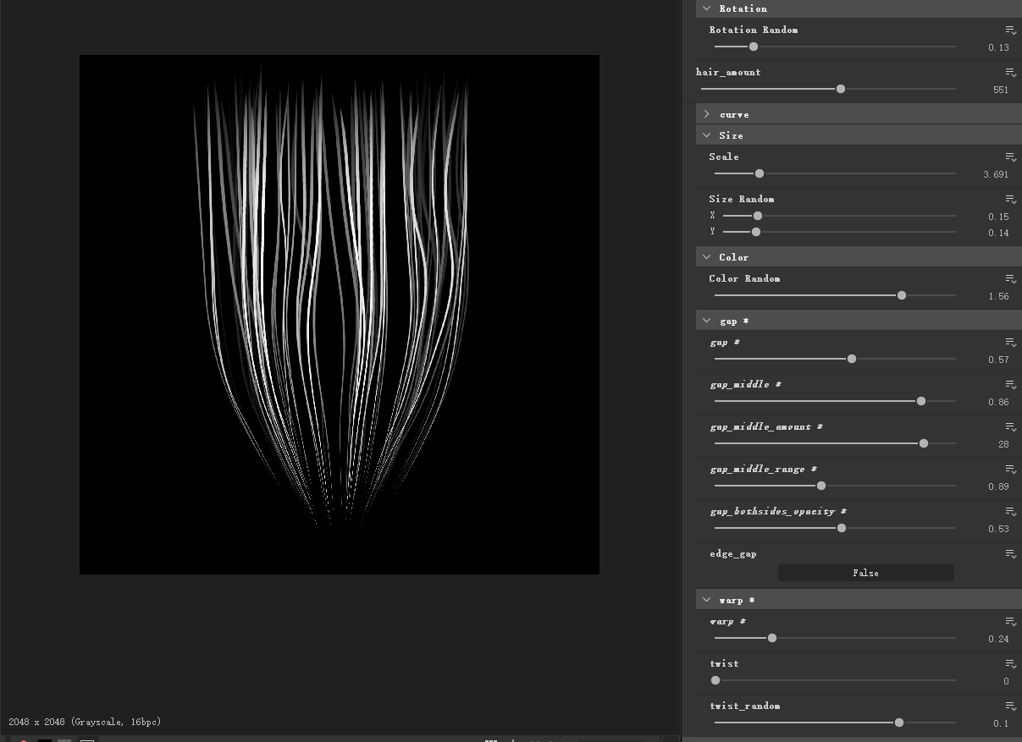Select the warp value 0.24
1022x742 pixels.
click(x=998, y=639)
